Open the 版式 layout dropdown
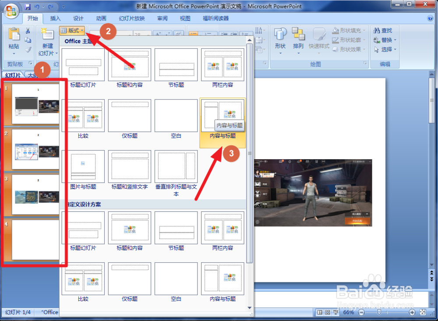This screenshot has width=438, height=321. 72,31
